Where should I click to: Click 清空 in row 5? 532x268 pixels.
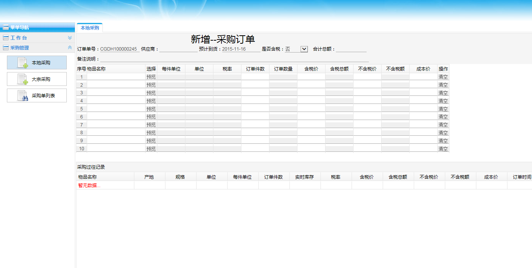(x=443, y=109)
